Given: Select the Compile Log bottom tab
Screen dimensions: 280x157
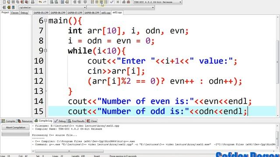Looking at the screenshot, I should click(44, 121).
